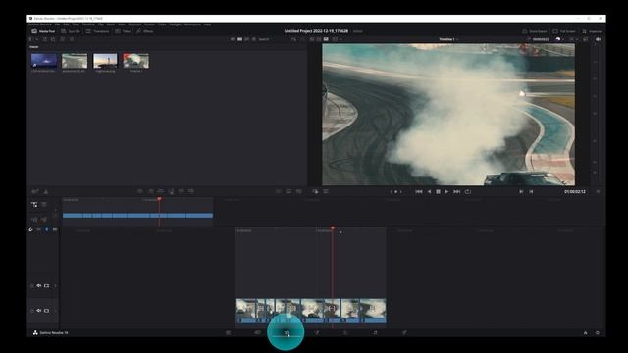Mute the upper timeline track
This screenshot has width=628, height=353.
tap(39, 285)
